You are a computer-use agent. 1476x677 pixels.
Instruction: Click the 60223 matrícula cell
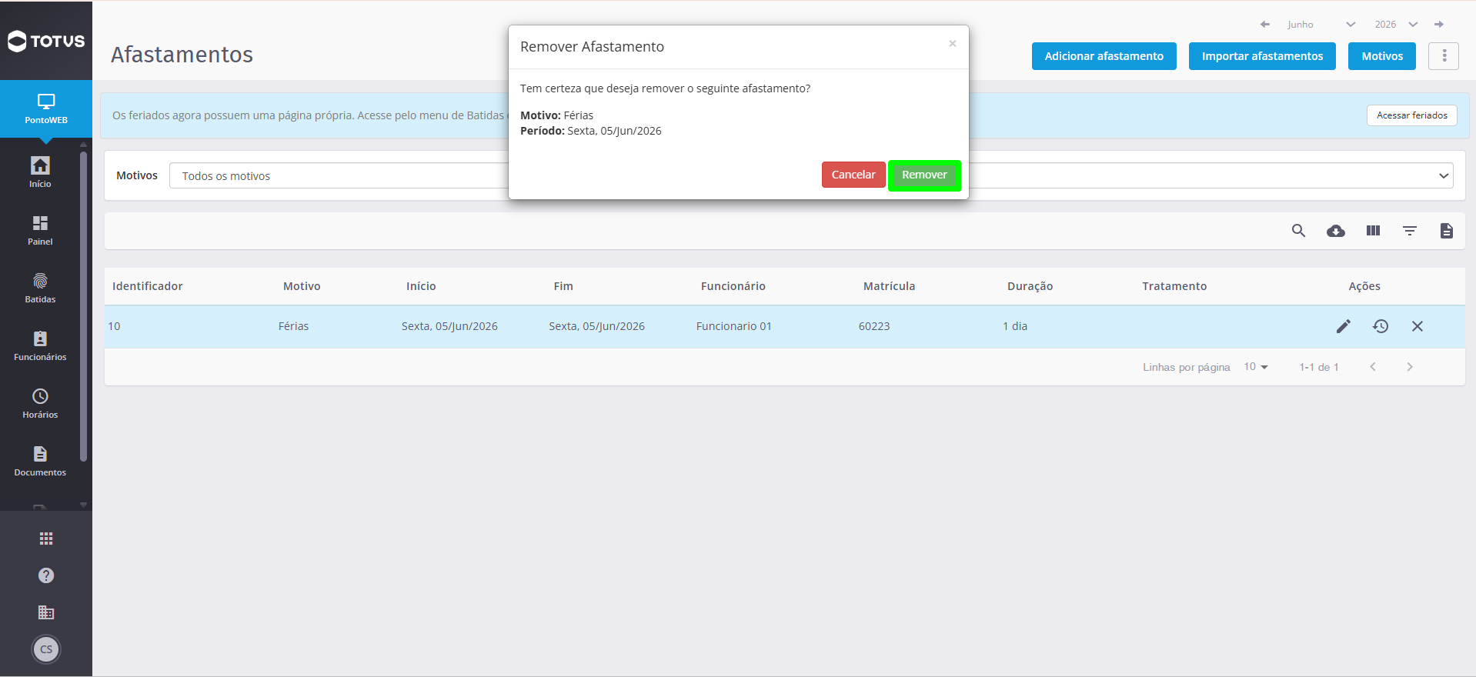[874, 326]
